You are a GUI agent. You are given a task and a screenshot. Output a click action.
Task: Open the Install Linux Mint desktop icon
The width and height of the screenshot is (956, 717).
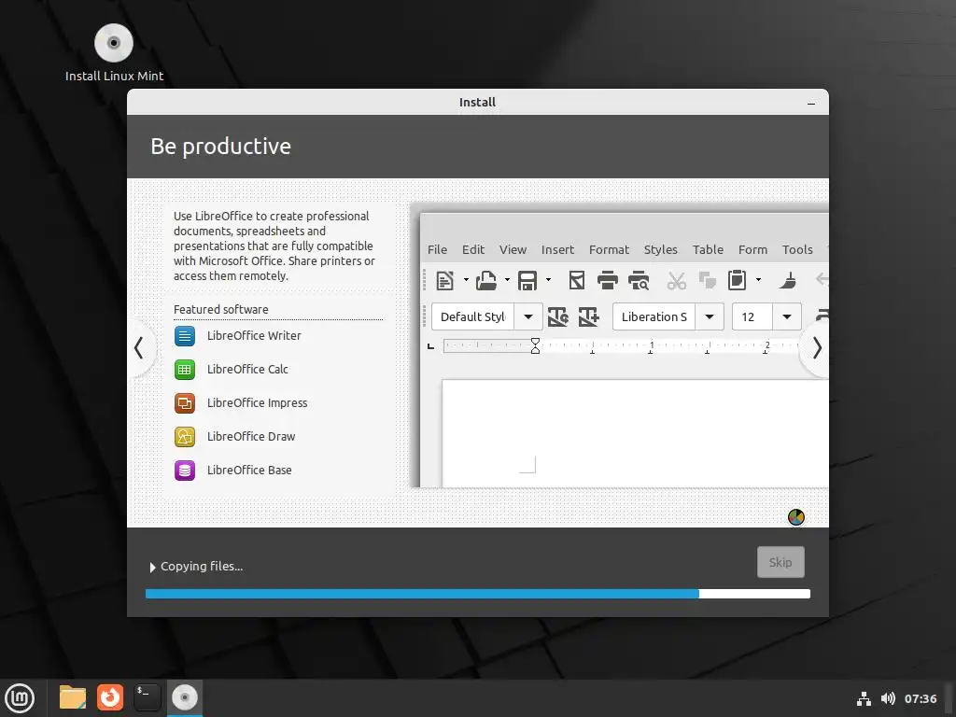[x=114, y=52]
